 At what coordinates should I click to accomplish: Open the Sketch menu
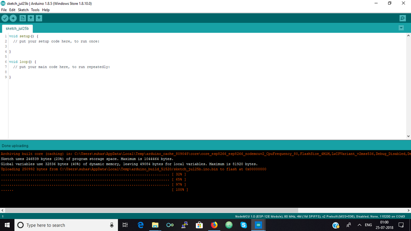[23, 10]
